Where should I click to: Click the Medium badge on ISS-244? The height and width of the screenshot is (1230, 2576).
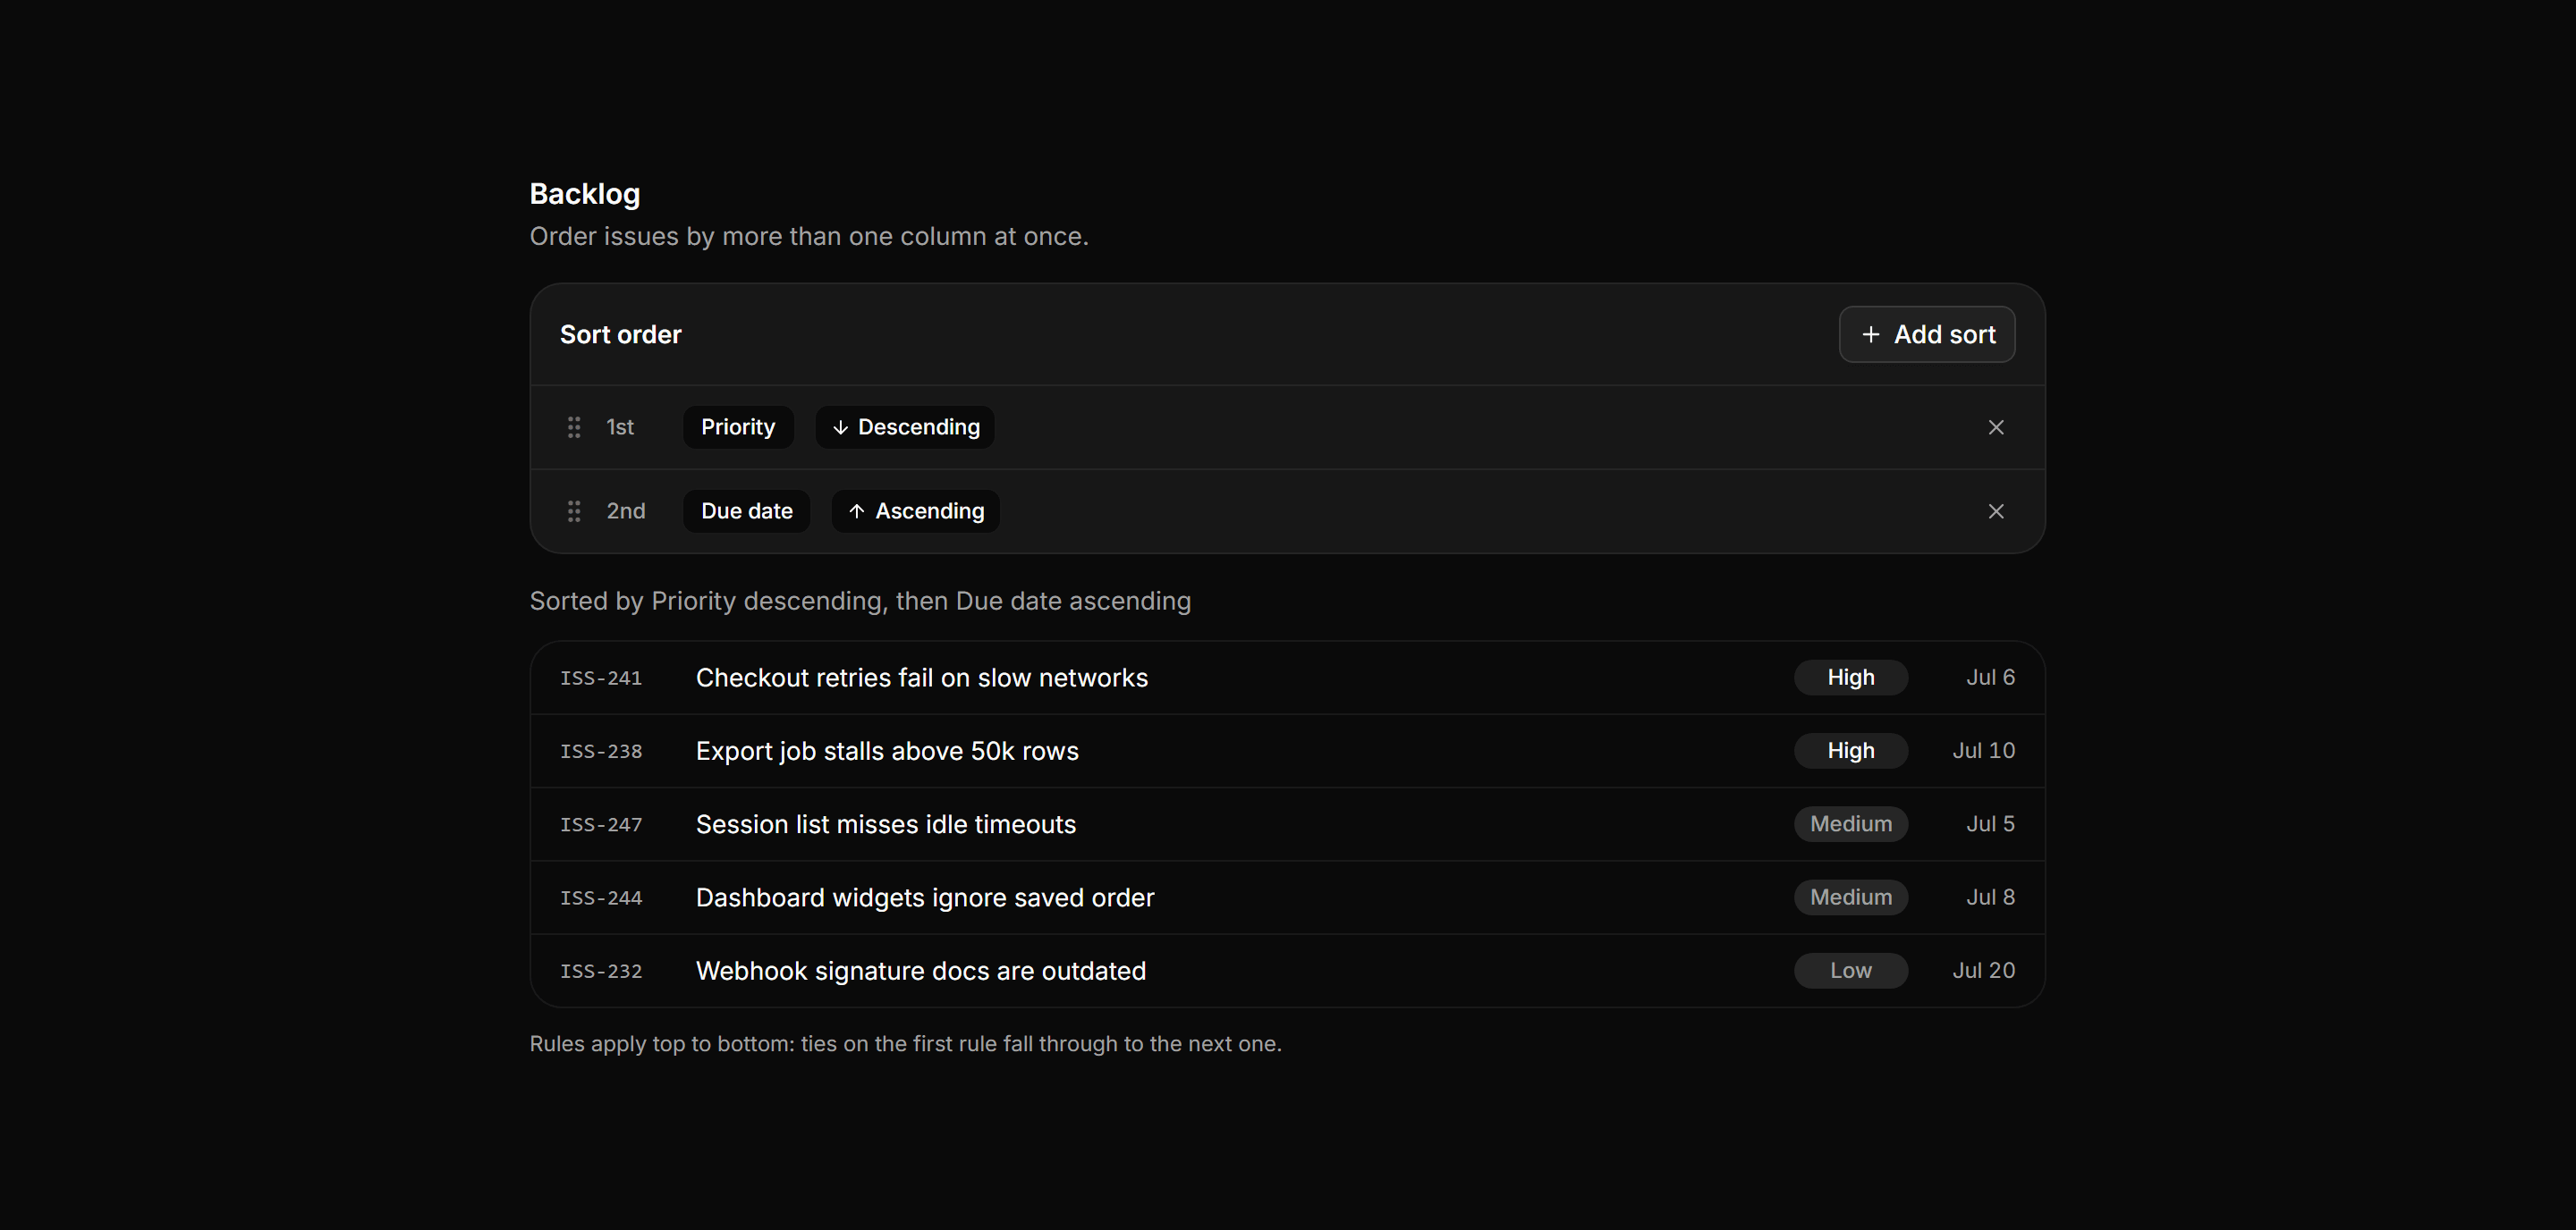tap(1851, 897)
